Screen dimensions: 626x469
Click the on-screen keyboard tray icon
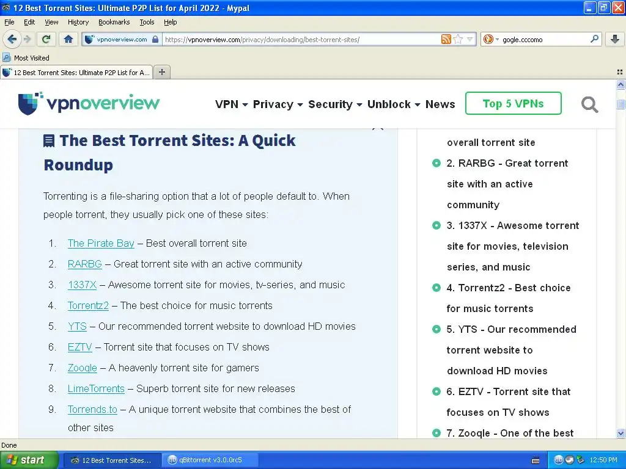coord(536,460)
